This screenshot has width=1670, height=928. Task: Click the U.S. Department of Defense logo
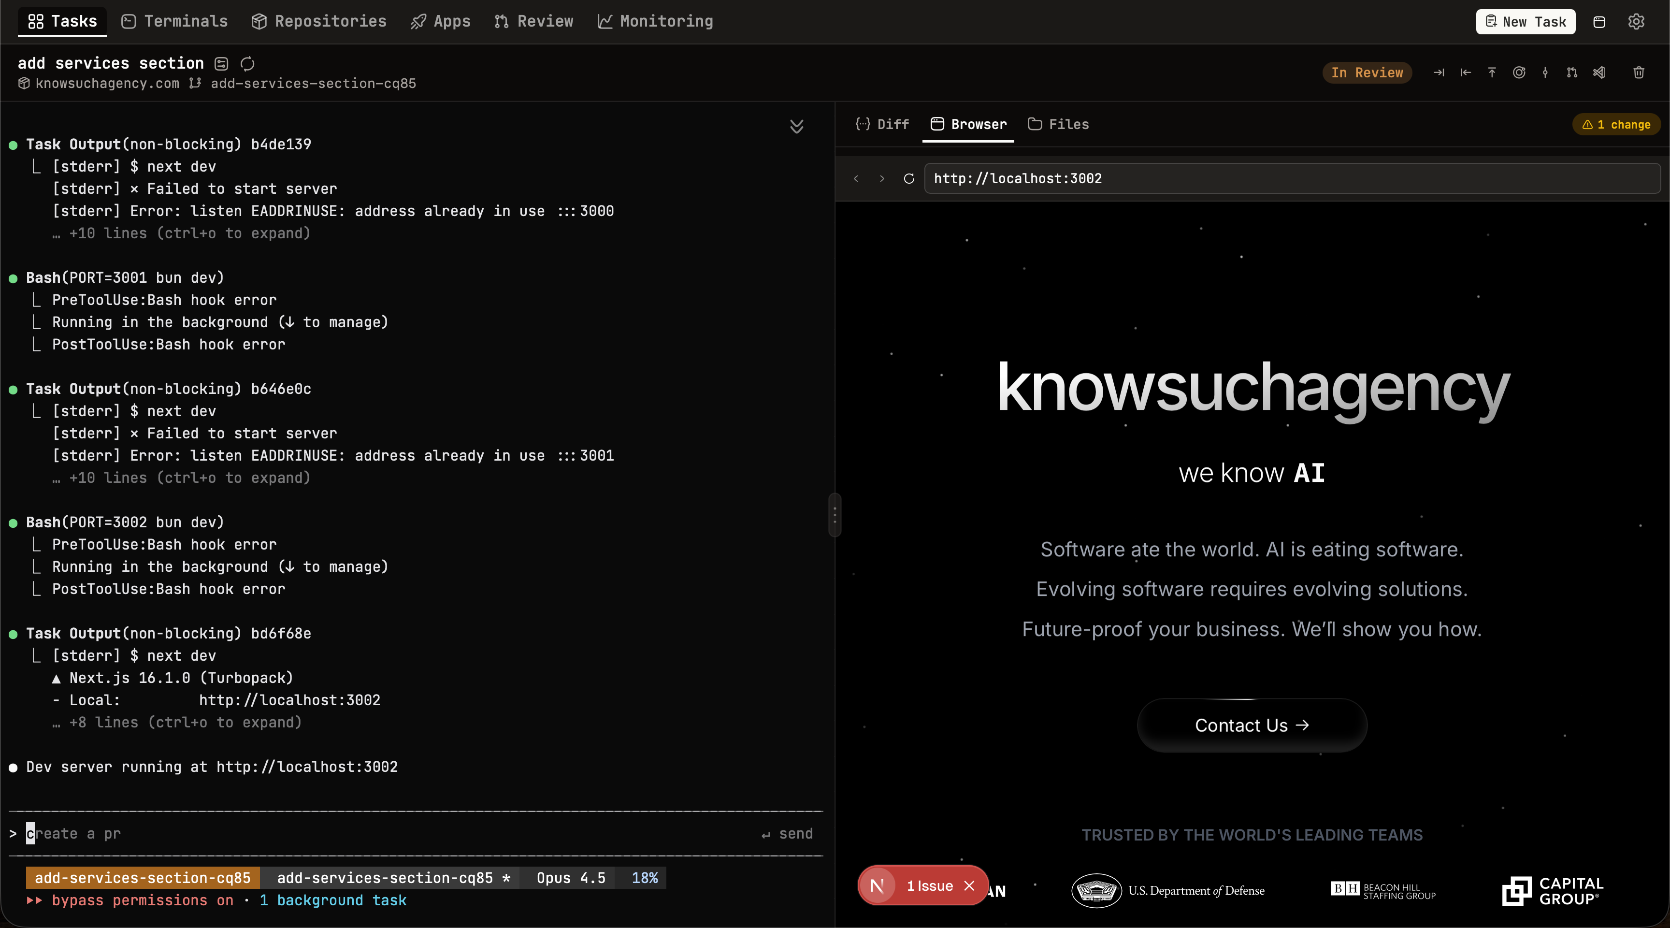[x=1167, y=890]
